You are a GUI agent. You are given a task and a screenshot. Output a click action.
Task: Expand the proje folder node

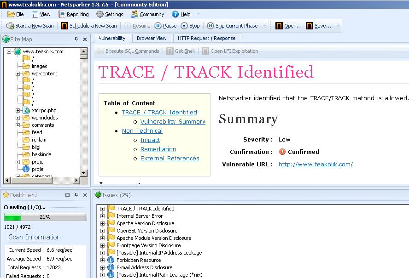(18, 162)
